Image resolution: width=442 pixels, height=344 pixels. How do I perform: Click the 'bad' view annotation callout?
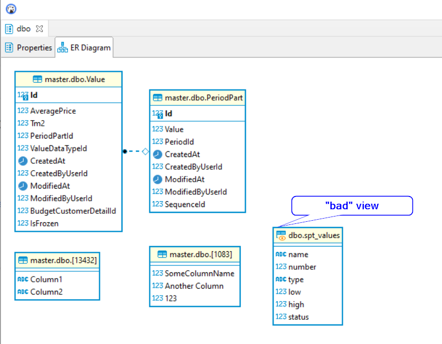[352, 205]
